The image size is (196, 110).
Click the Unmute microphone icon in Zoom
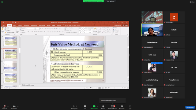(x=5, y=106)
